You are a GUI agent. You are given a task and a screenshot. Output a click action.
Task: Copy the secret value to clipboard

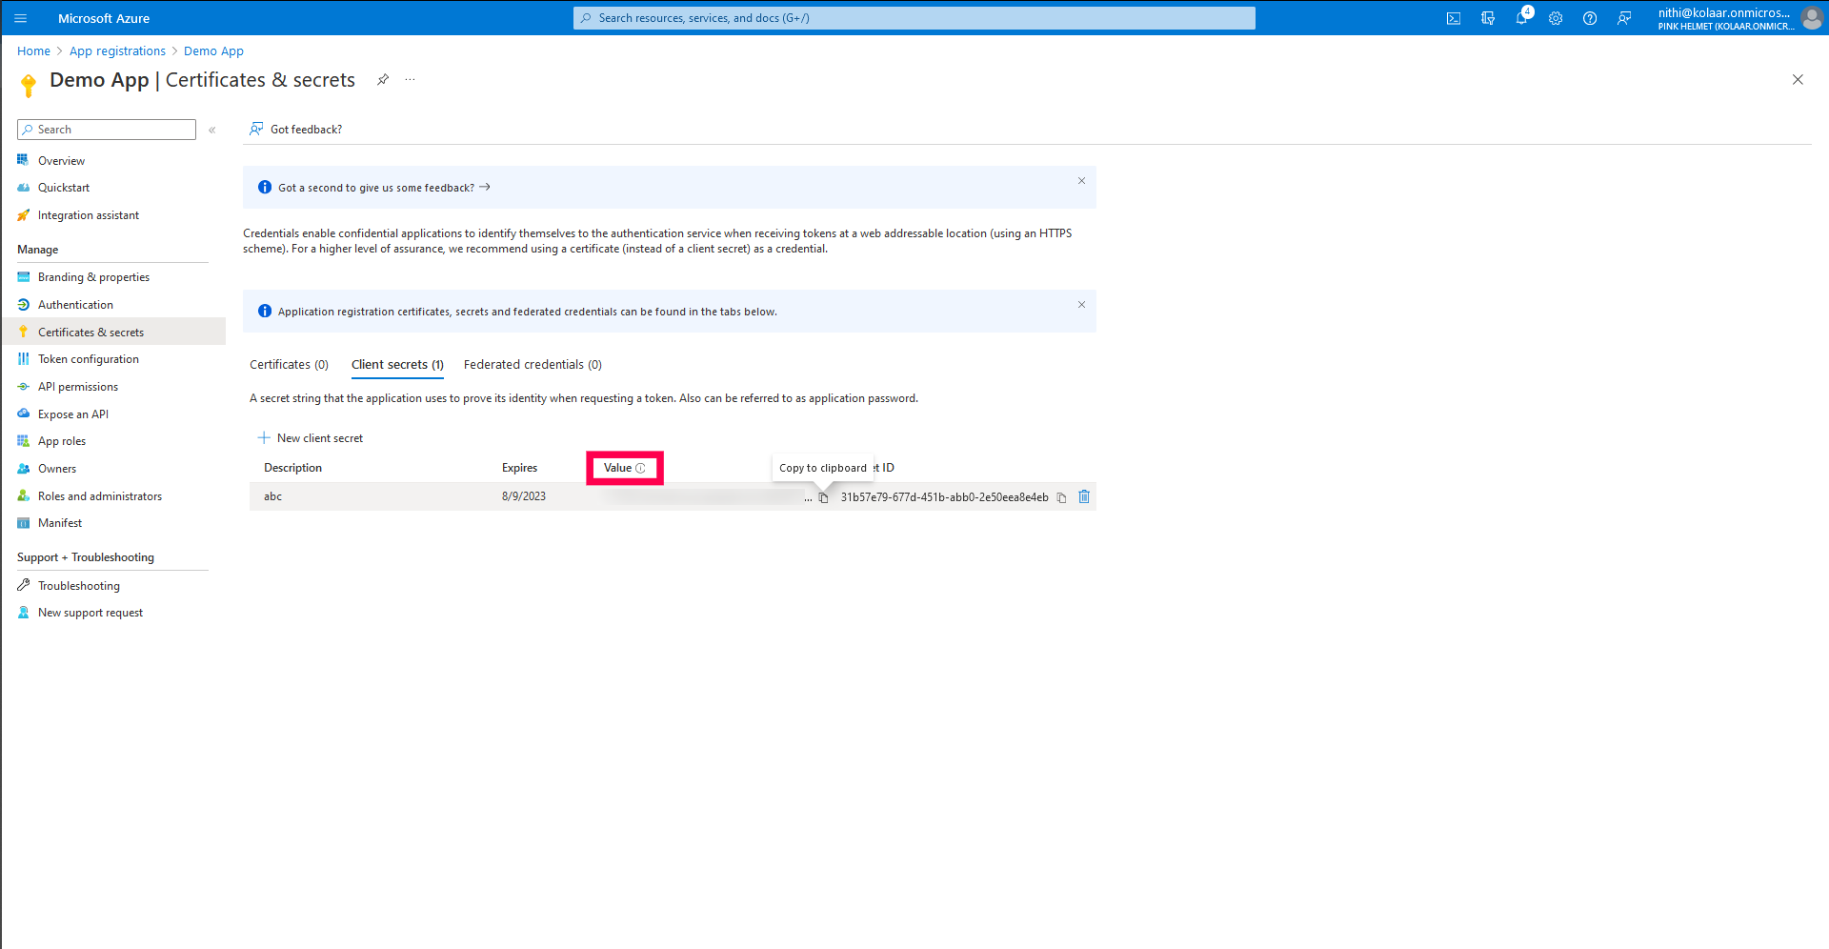(823, 496)
